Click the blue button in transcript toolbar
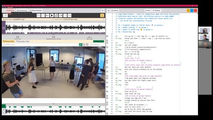This screenshot has height=120, width=213. (192, 10)
